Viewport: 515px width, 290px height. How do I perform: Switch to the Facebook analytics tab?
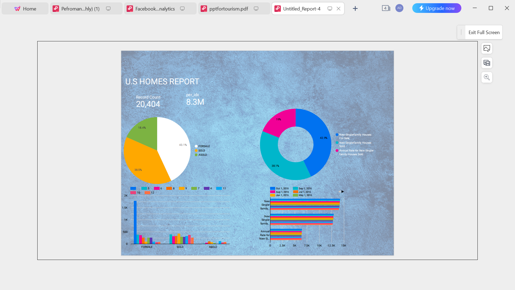[x=155, y=9]
